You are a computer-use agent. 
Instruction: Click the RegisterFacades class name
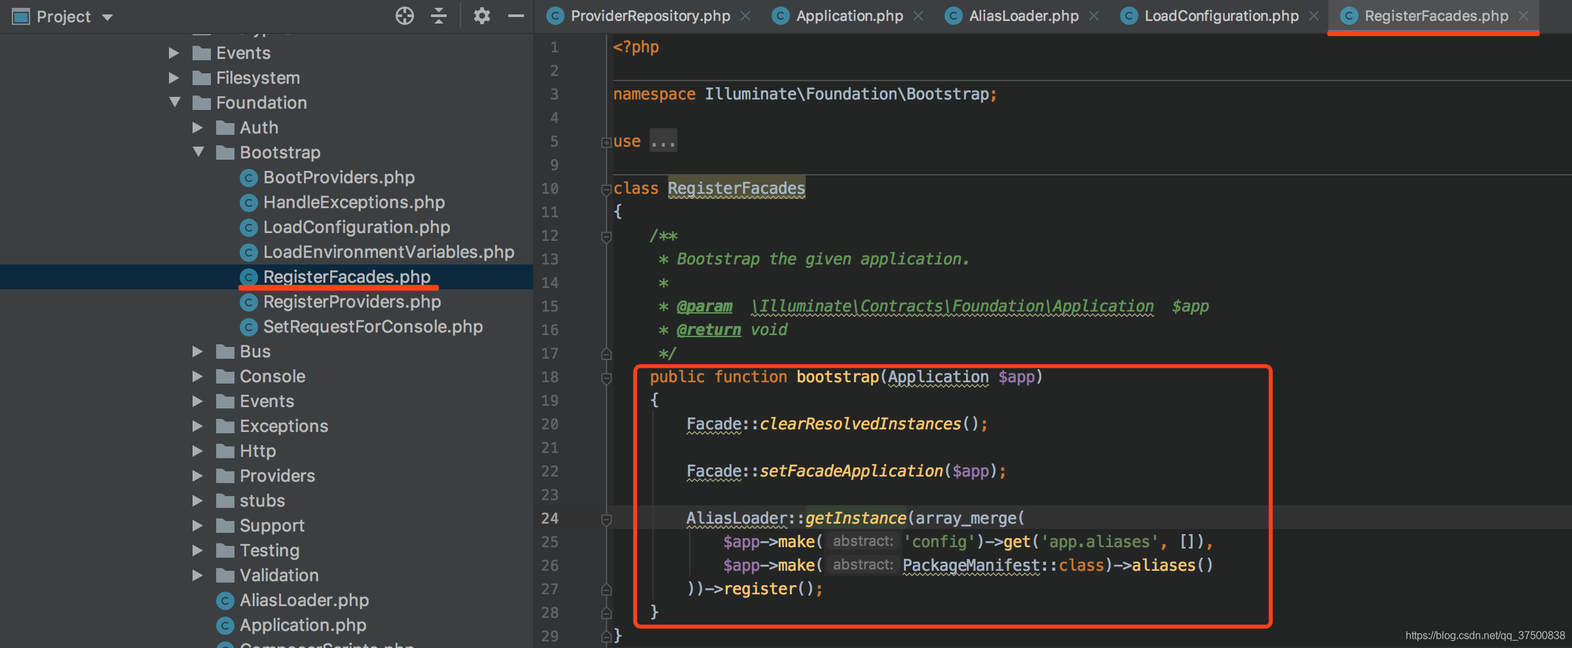[x=736, y=189]
